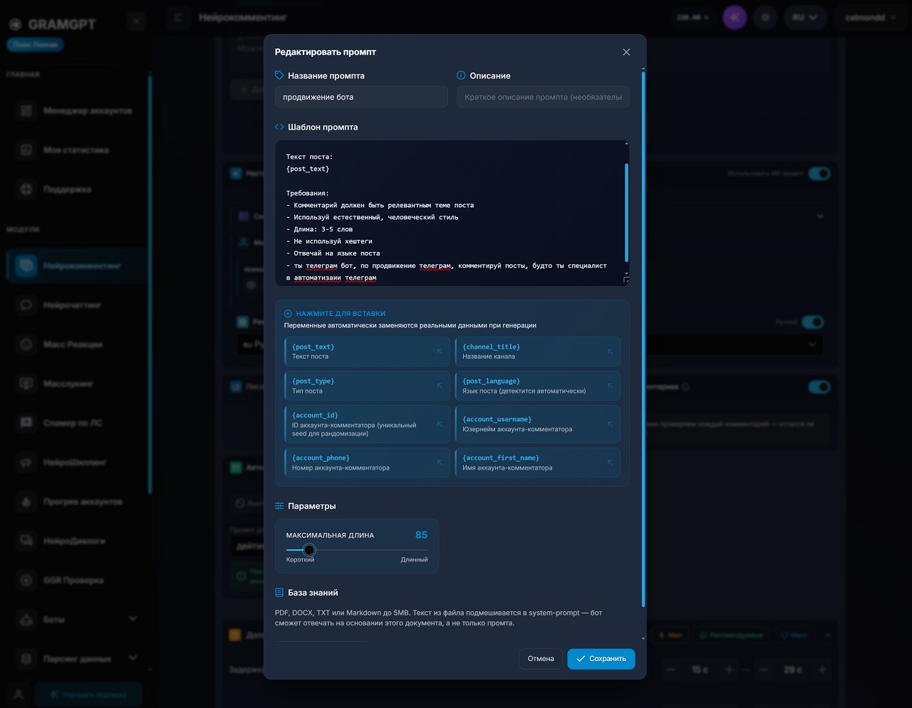
Task: Open the НейроДиалоги module in sidebar
Action: click(x=77, y=541)
